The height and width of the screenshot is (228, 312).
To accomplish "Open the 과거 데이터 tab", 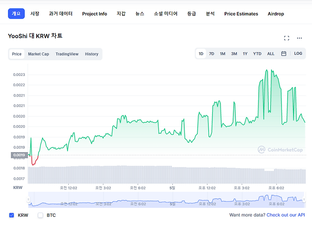I will coord(61,14).
